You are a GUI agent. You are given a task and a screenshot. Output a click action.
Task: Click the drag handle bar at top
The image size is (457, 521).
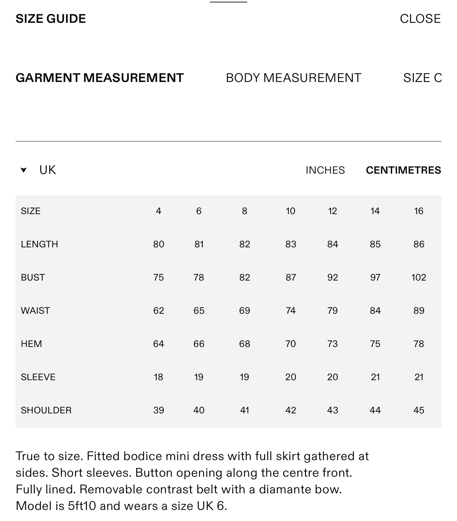(x=228, y=2)
